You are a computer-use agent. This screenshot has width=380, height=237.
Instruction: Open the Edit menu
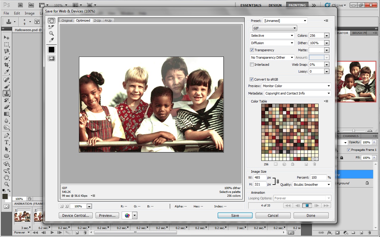(17, 13)
